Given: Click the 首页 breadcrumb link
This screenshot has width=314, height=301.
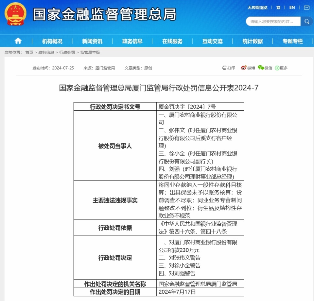Looking at the screenshot, I should point(29,52).
